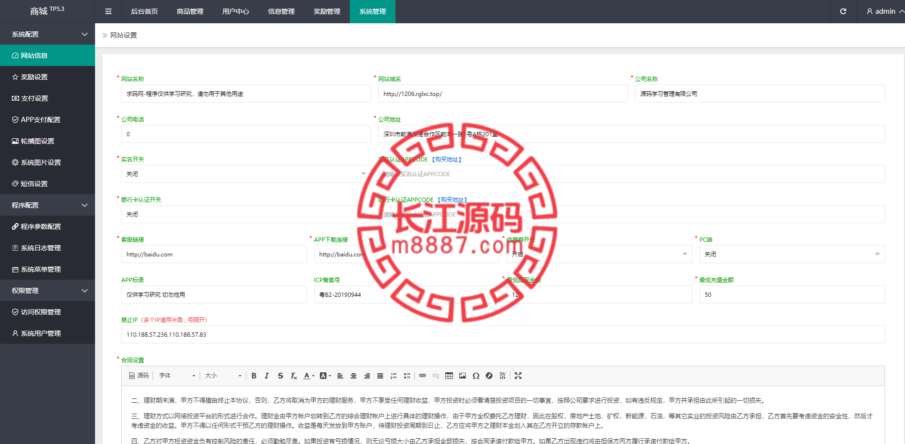Collapse the 权限管理 sidebar group
The image size is (905, 444).
click(48, 291)
